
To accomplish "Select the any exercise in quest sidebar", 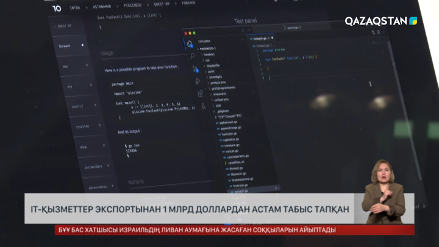I will pos(80,86).
